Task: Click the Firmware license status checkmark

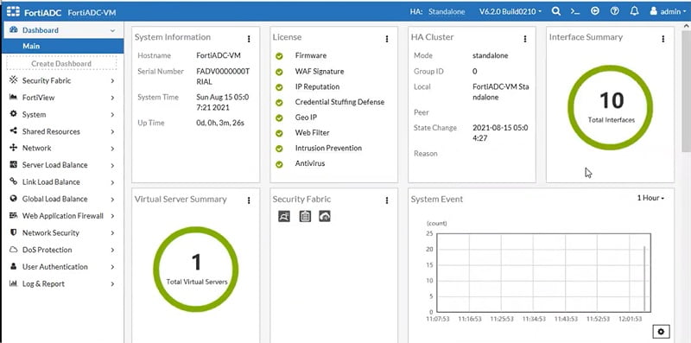Action: pos(279,56)
